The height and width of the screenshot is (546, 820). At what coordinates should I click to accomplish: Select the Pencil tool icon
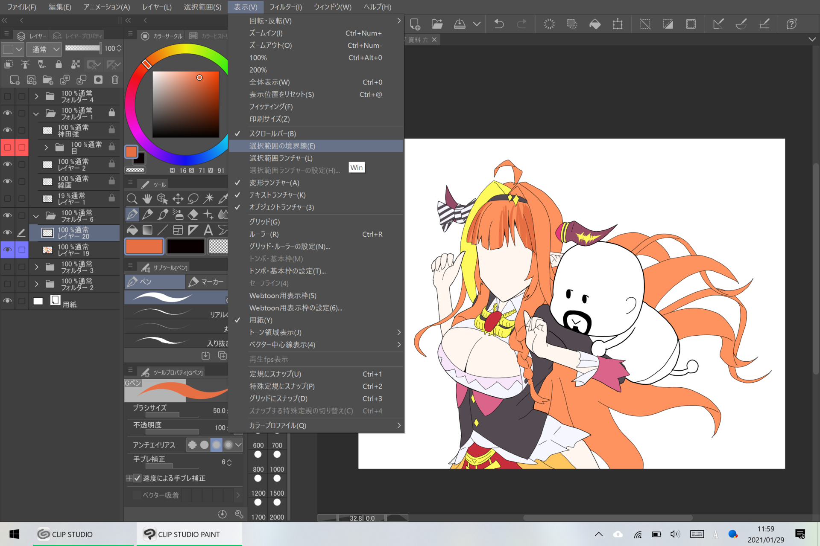(148, 214)
